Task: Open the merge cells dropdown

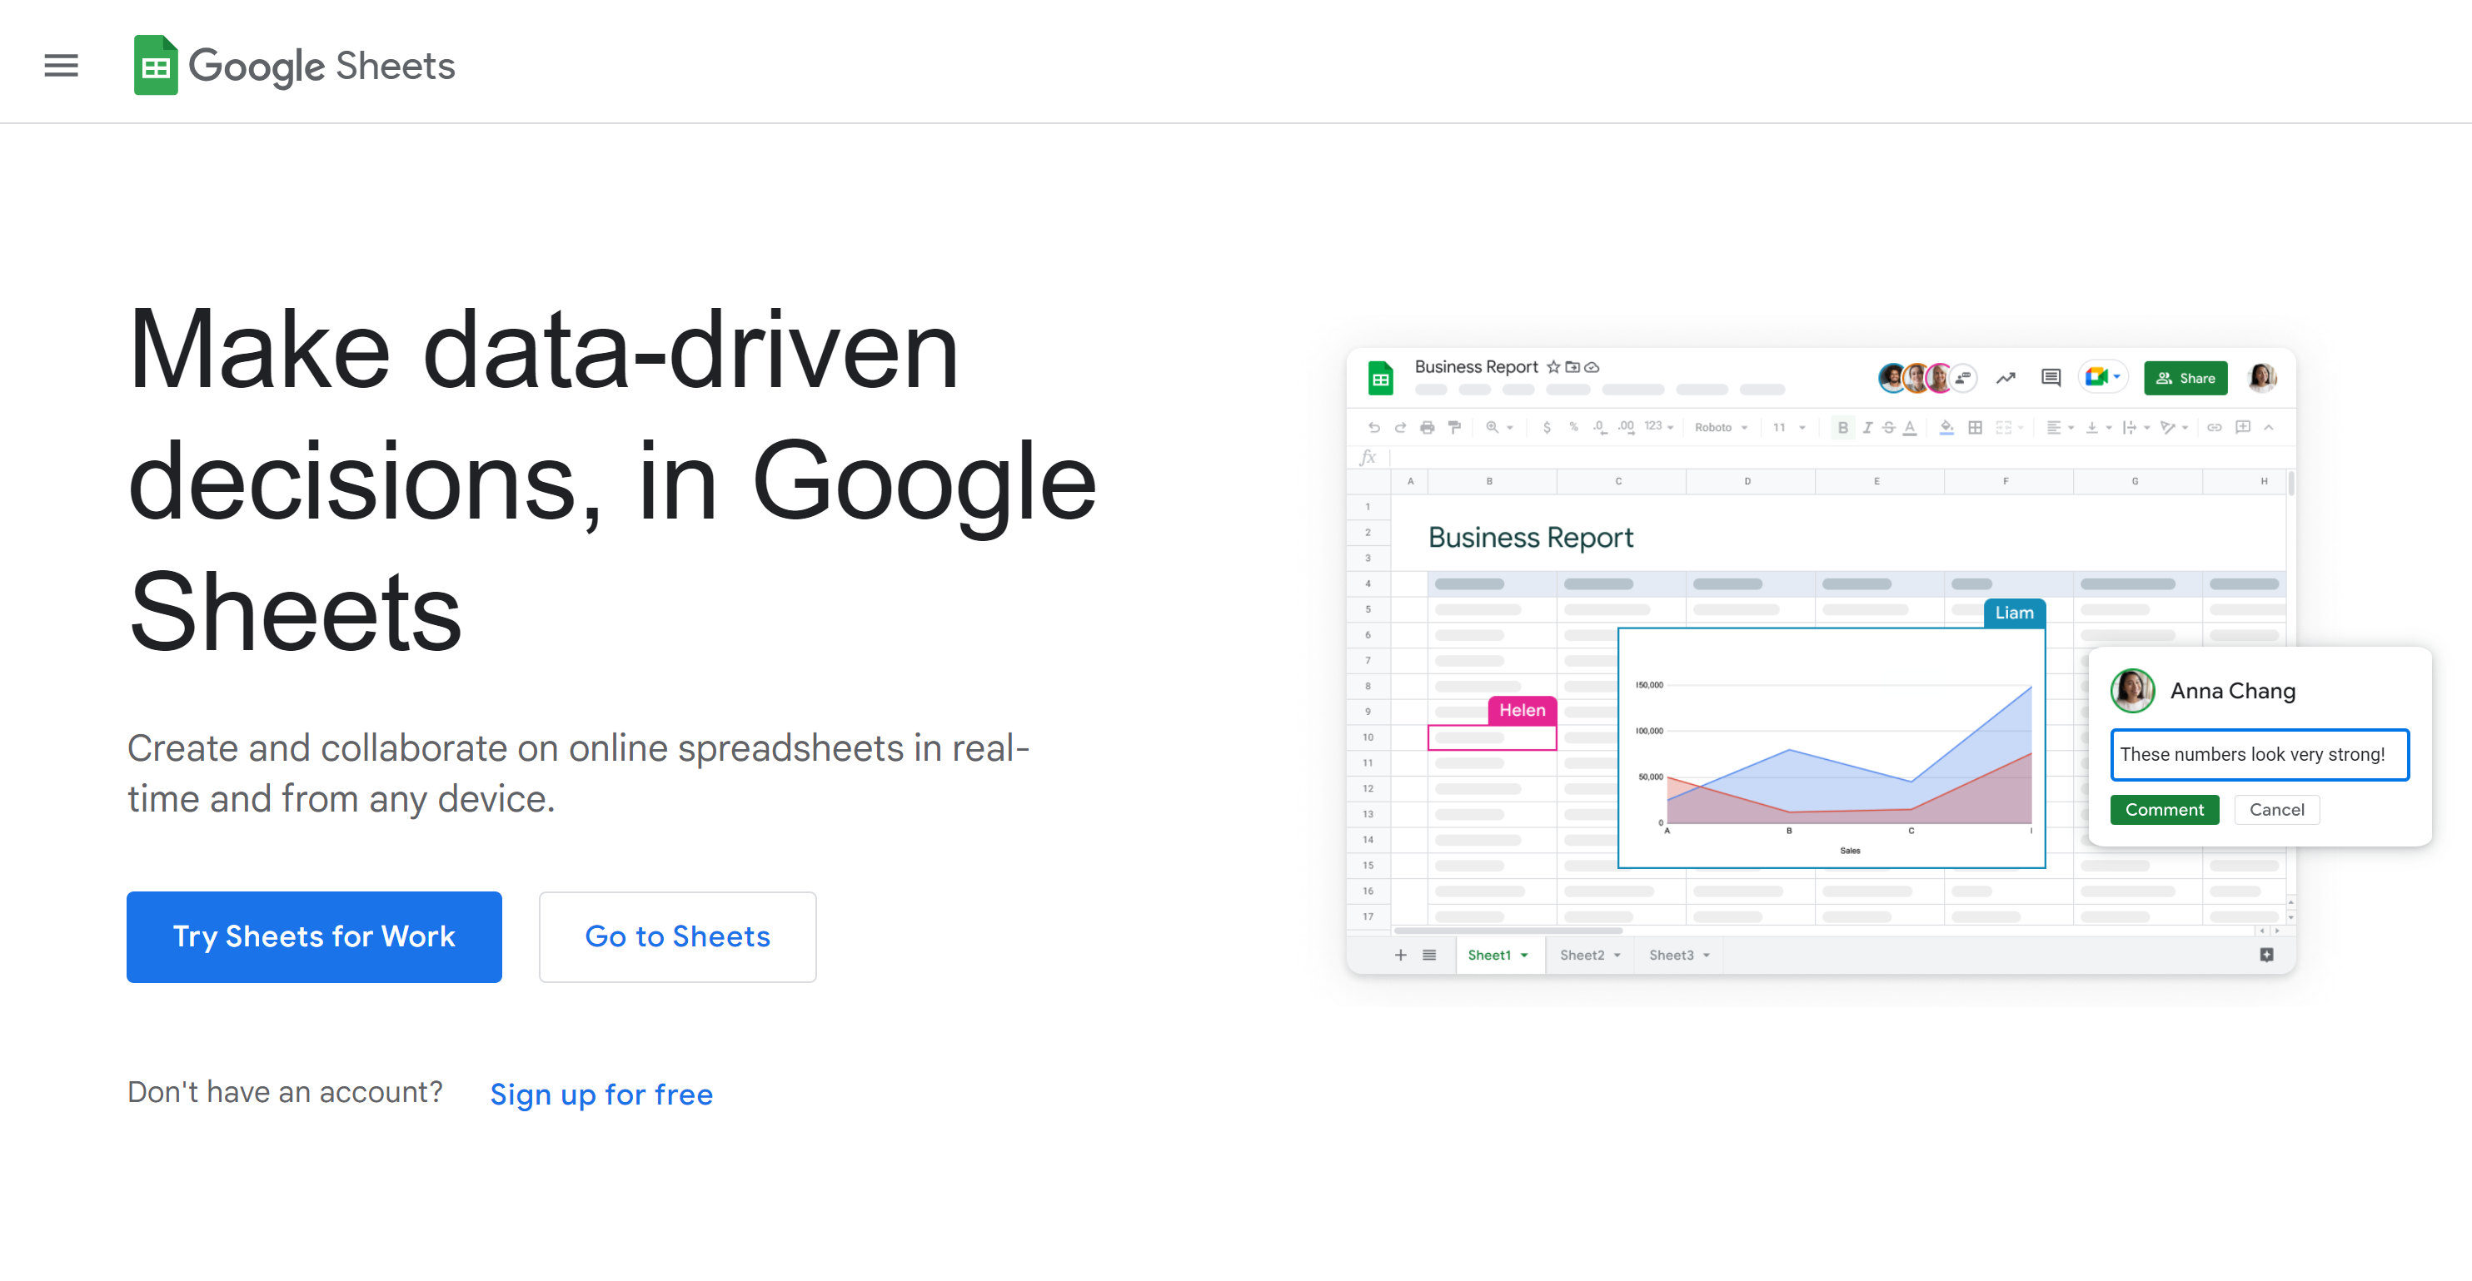Action: pyautogui.click(x=2010, y=428)
